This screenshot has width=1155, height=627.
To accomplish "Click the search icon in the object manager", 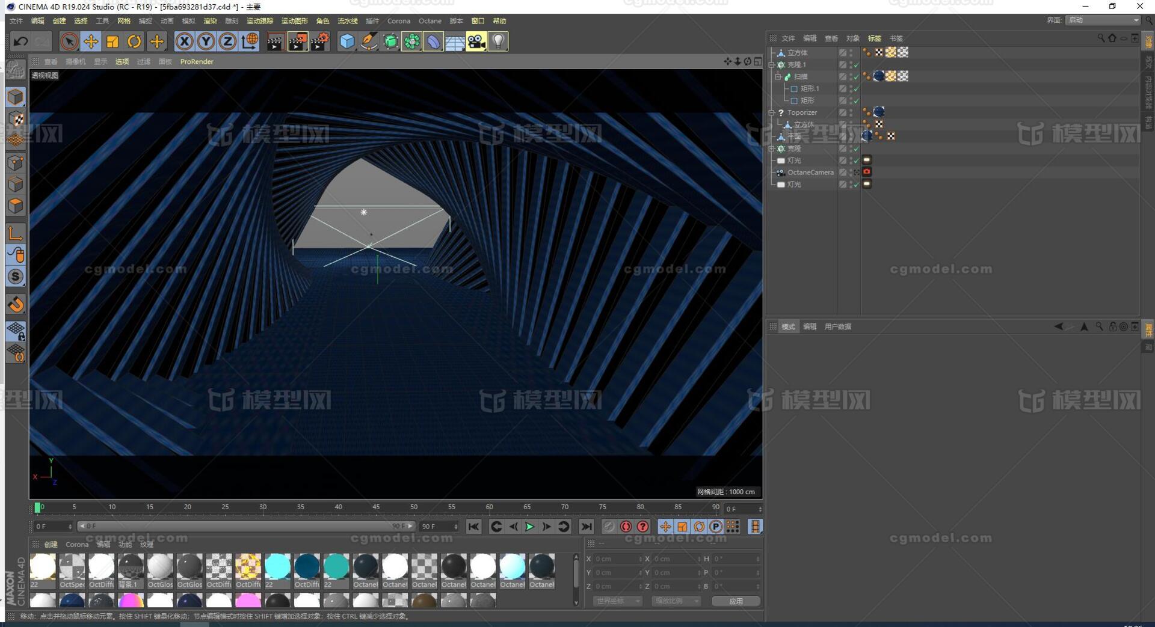I will pos(1101,38).
